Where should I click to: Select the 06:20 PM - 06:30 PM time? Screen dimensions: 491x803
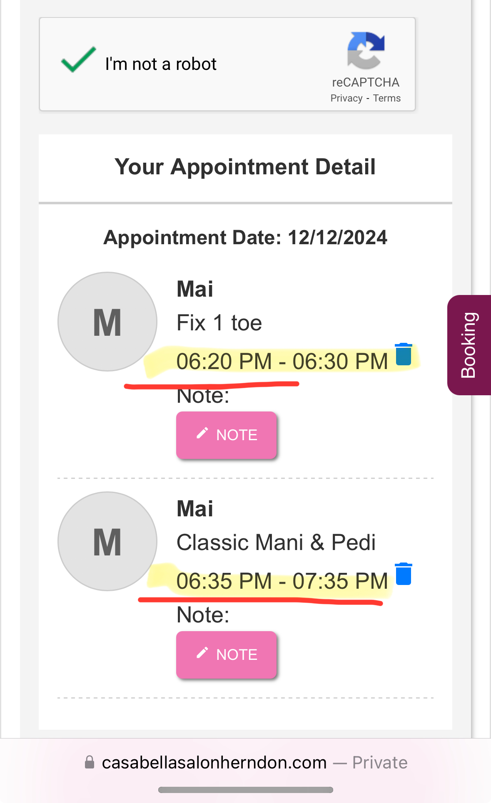[282, 361]
